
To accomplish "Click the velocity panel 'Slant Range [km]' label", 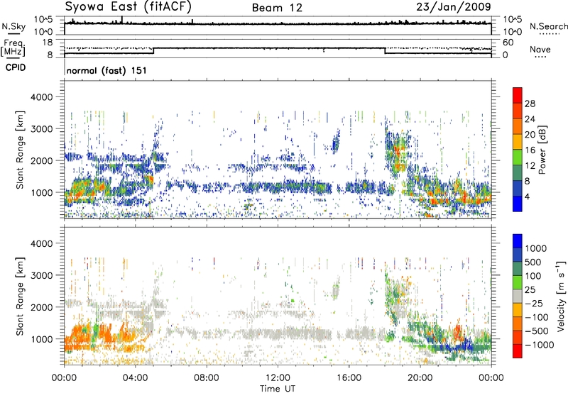I will tap(20, 296).
